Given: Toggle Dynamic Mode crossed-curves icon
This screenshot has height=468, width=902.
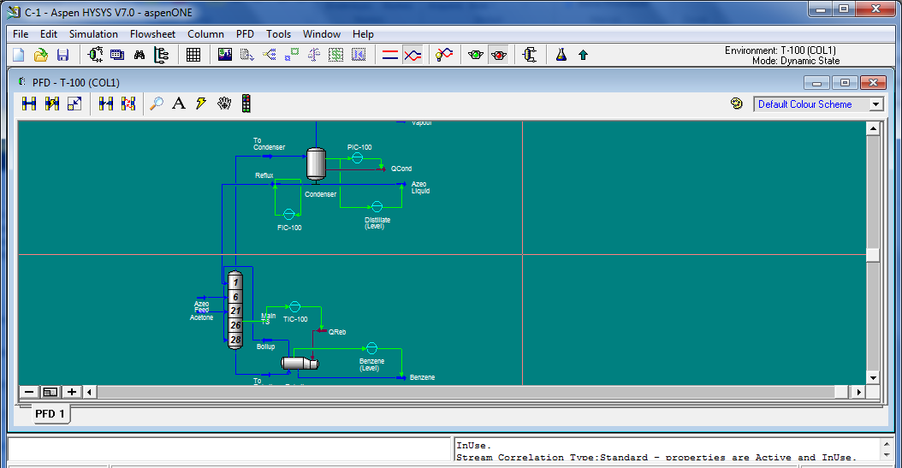Looking at the screenshot, I should [412, 56].
